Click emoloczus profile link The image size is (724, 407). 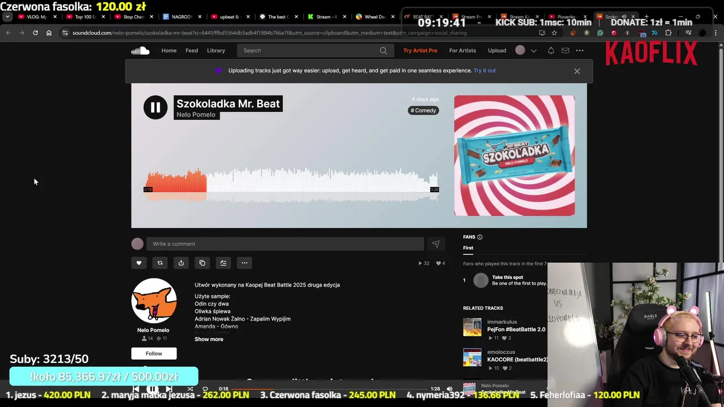coord(501,352)
